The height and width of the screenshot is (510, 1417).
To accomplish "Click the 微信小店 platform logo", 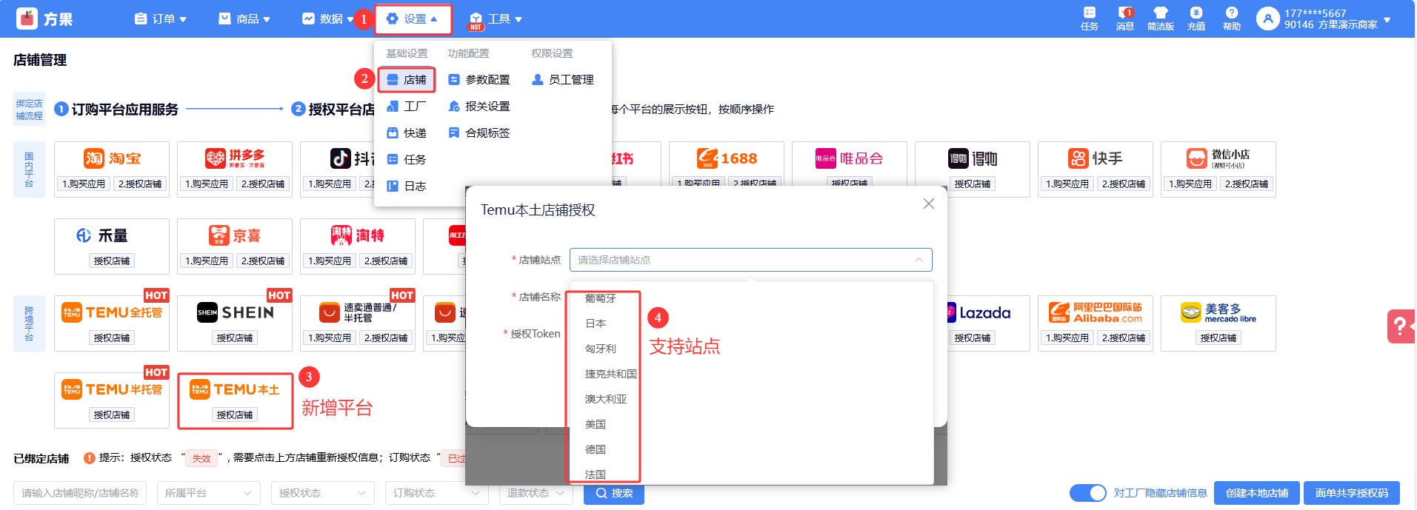I will click(1218, 158).
